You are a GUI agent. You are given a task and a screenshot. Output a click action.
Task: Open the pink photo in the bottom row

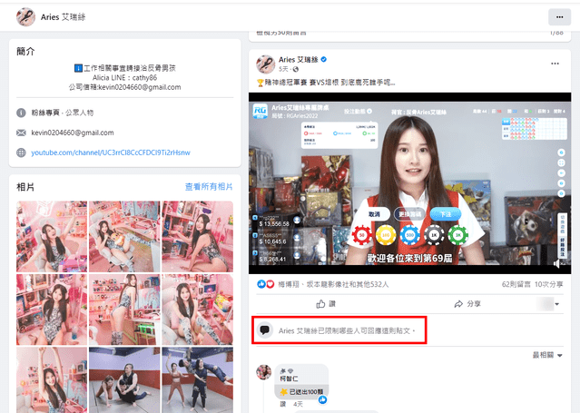click(52, 380)
